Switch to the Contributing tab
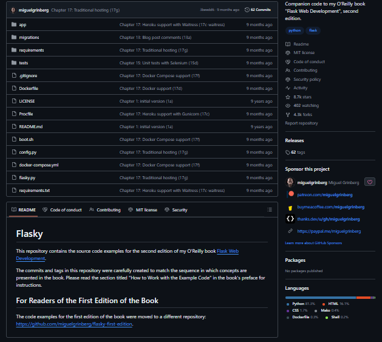The height and width of the screenshot is (342, 382). [x=104, y=210]
